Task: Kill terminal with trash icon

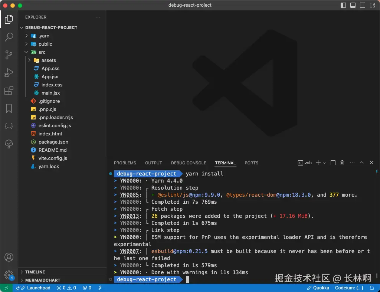Action: point(342,163)
